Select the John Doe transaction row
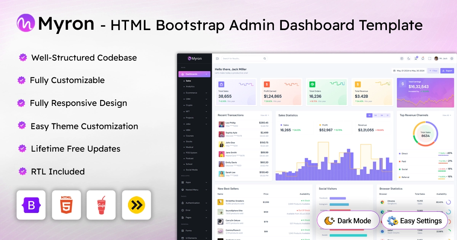 [x=243, y=144]
